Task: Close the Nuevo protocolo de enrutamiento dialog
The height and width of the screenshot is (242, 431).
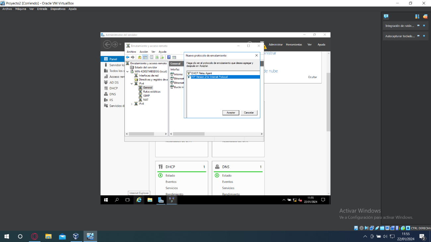Action: click(x=256, y=56)
